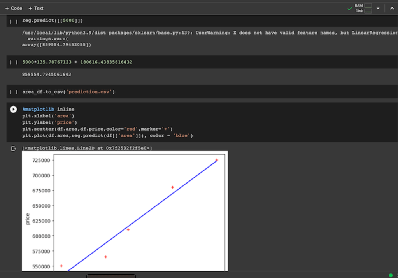
Task: Run the area_df.to_csv cell
Action: tap(14, 92)
